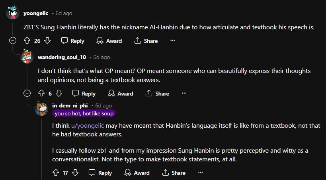
Task: Open more options on wandering_soul_10's comment
Action: click(x=184, y=93)
